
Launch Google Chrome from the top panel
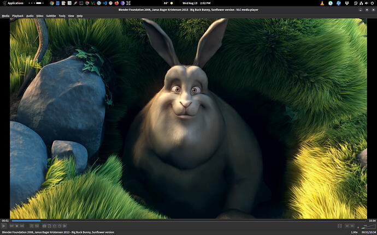(52, 3)
